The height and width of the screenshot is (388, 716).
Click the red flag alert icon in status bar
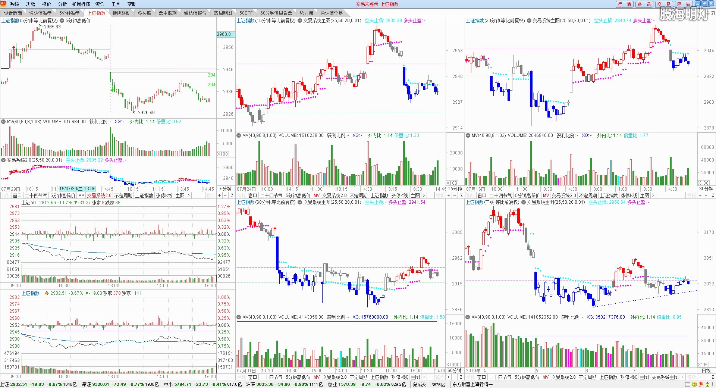701,384
